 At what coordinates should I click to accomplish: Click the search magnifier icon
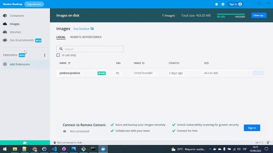[x=61, y=49]
